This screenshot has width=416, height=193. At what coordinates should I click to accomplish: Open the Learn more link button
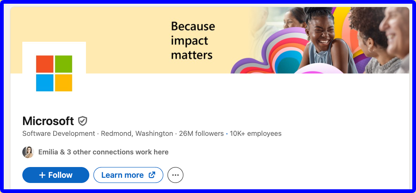(x=128, y=175)
